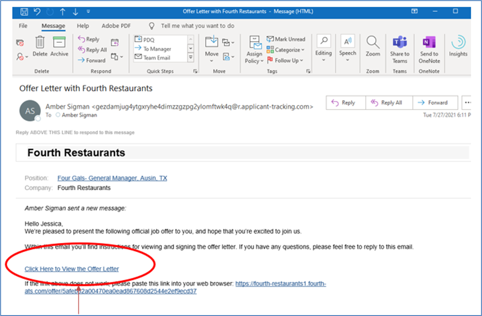
Task: Click the Tell me what you want to do box
Action: pyautogui.click(x=197, y=26)
